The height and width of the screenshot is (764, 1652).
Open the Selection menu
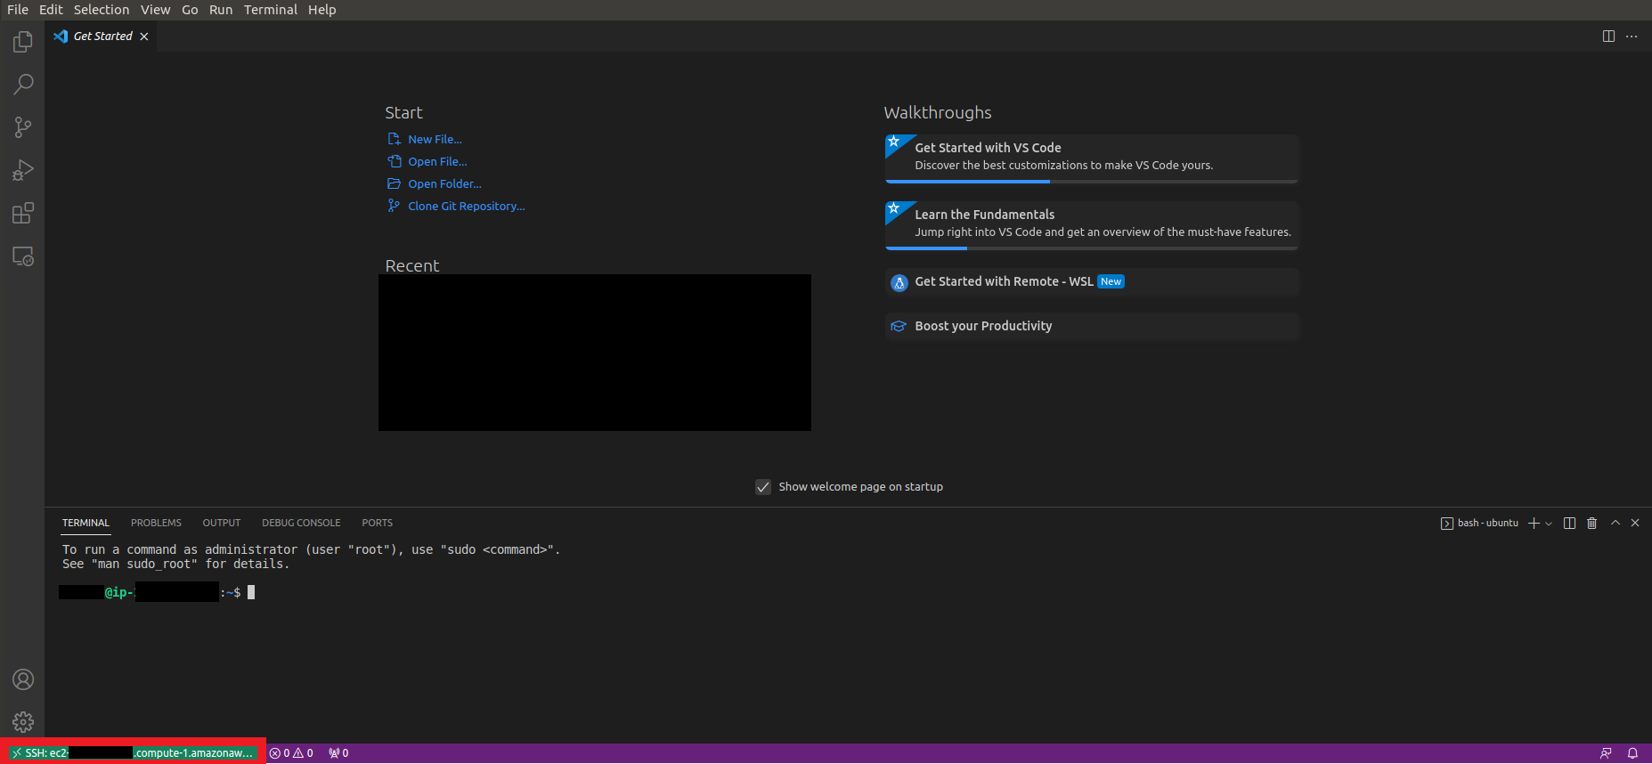[x=102, y=10]
